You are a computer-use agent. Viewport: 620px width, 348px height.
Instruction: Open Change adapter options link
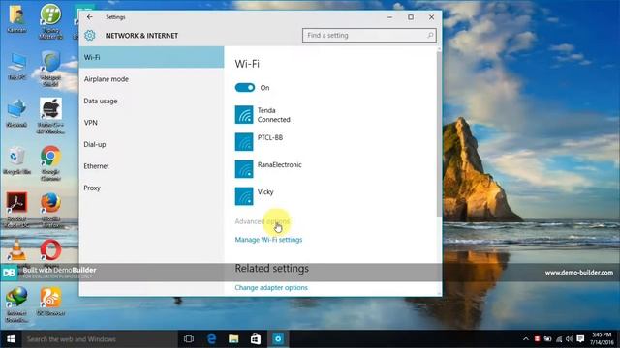tap(271, 288)
